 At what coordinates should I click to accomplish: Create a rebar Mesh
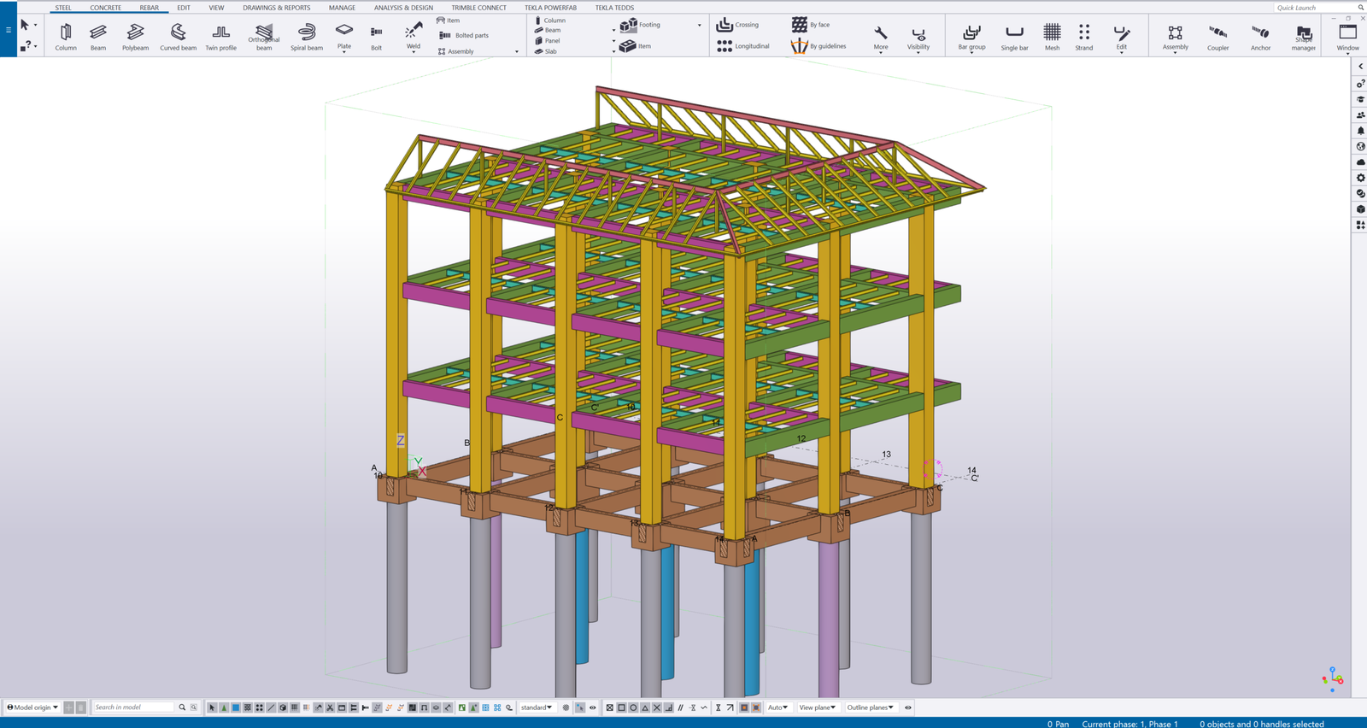(1052, 36)
